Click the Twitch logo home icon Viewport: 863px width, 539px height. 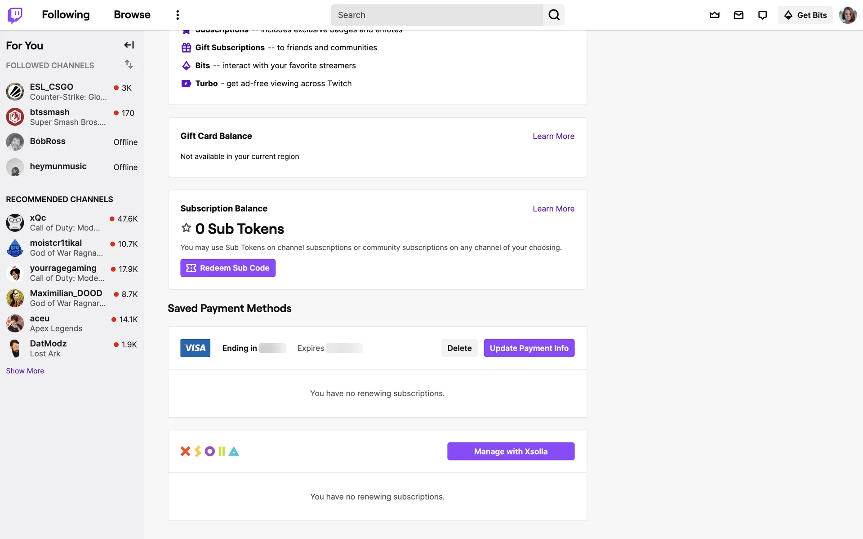click(x=15, y=15)
